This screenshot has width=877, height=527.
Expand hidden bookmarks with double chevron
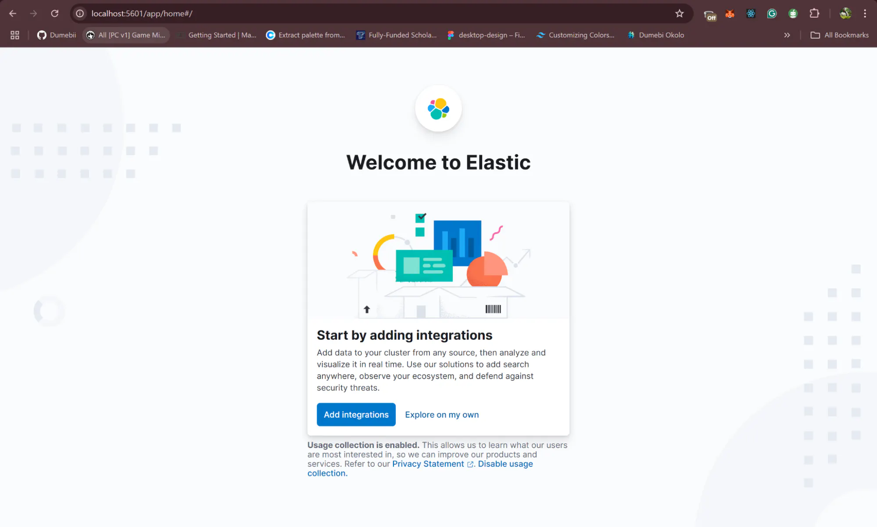pyautogui.click(x=787, y=35)
